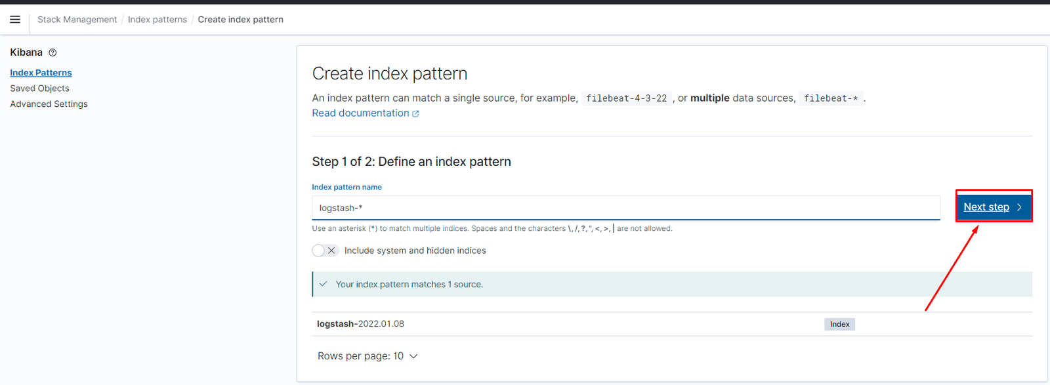This screenshot has width=1050, height=385.
Task: Click the Kibana sidebar heading
Action: click(26, 52)
